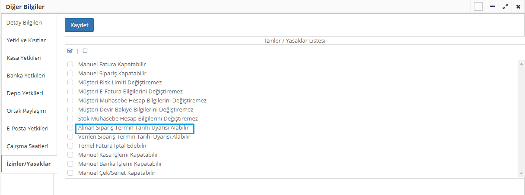Click the deselect-all empty box icon
525x195 pixels.
[85, 51]
